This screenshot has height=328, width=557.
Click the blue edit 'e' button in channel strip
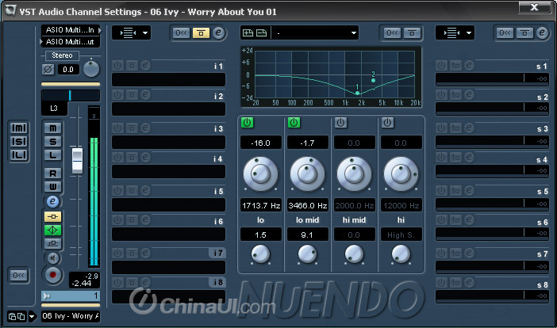(53, 201)
